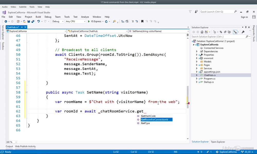Screen dimensions: 257x154
Task: Open the Visual Studio Analyze menu
Action: (x=85, y=17)
